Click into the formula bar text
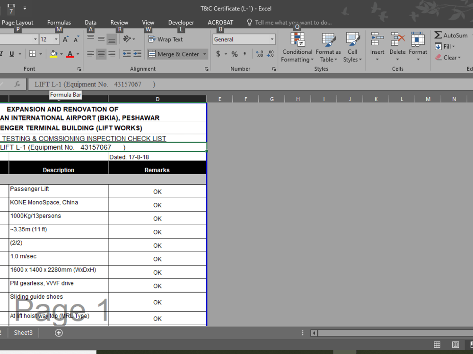This screenshot has height=354, width=473. tap(250, 84)
